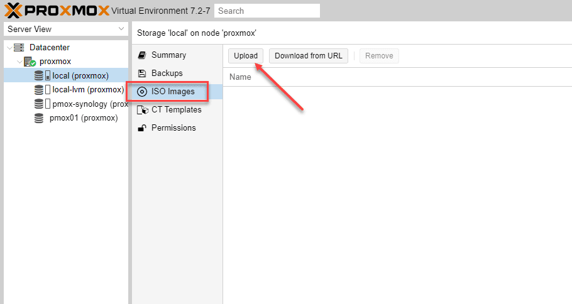Click the Permissions unlock icon

pos(142,128)
